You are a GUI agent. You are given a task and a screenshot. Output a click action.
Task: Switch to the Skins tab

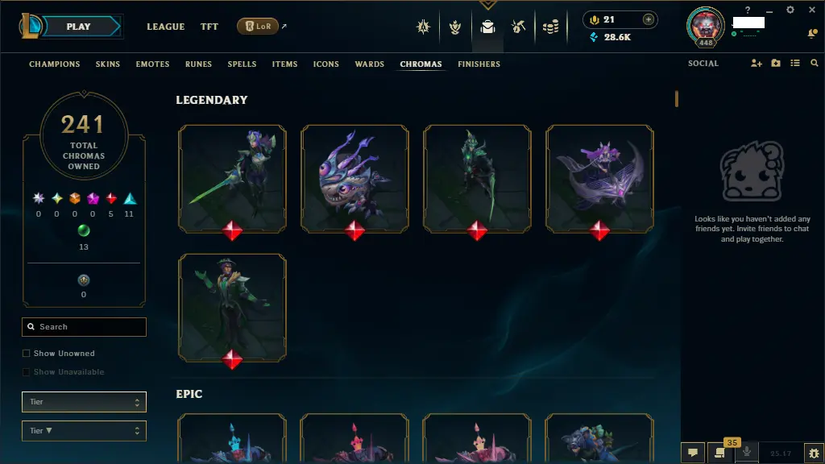pyautogui.click(x=108, y=64)
